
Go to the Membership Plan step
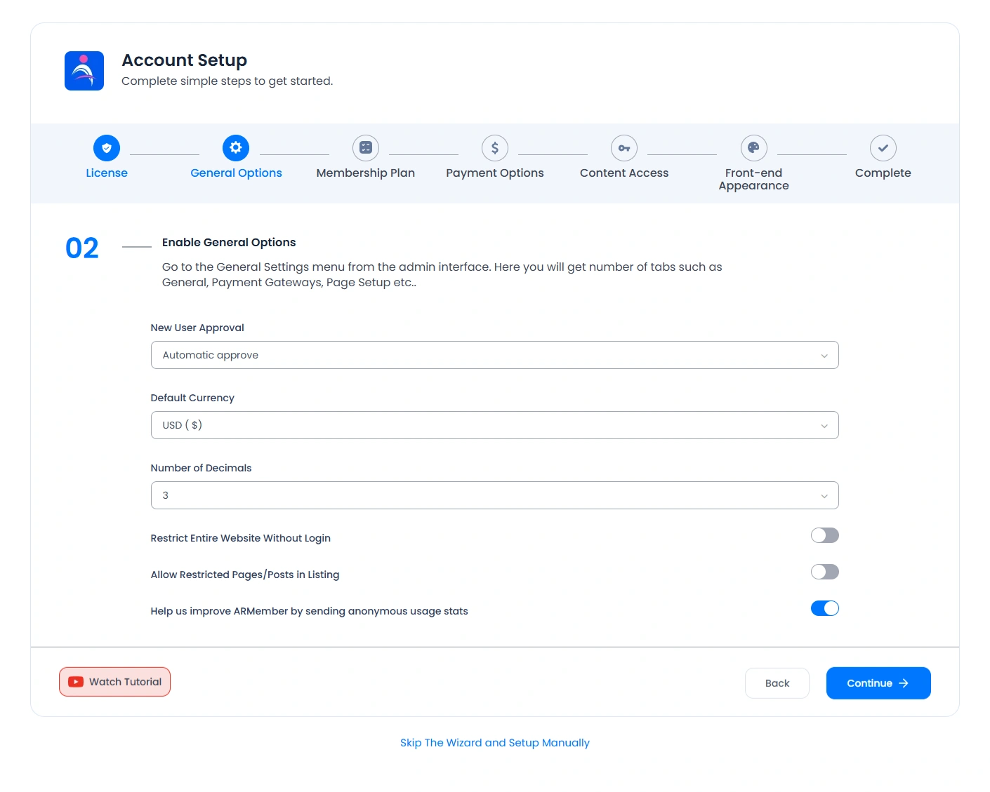tap(365, 173)
